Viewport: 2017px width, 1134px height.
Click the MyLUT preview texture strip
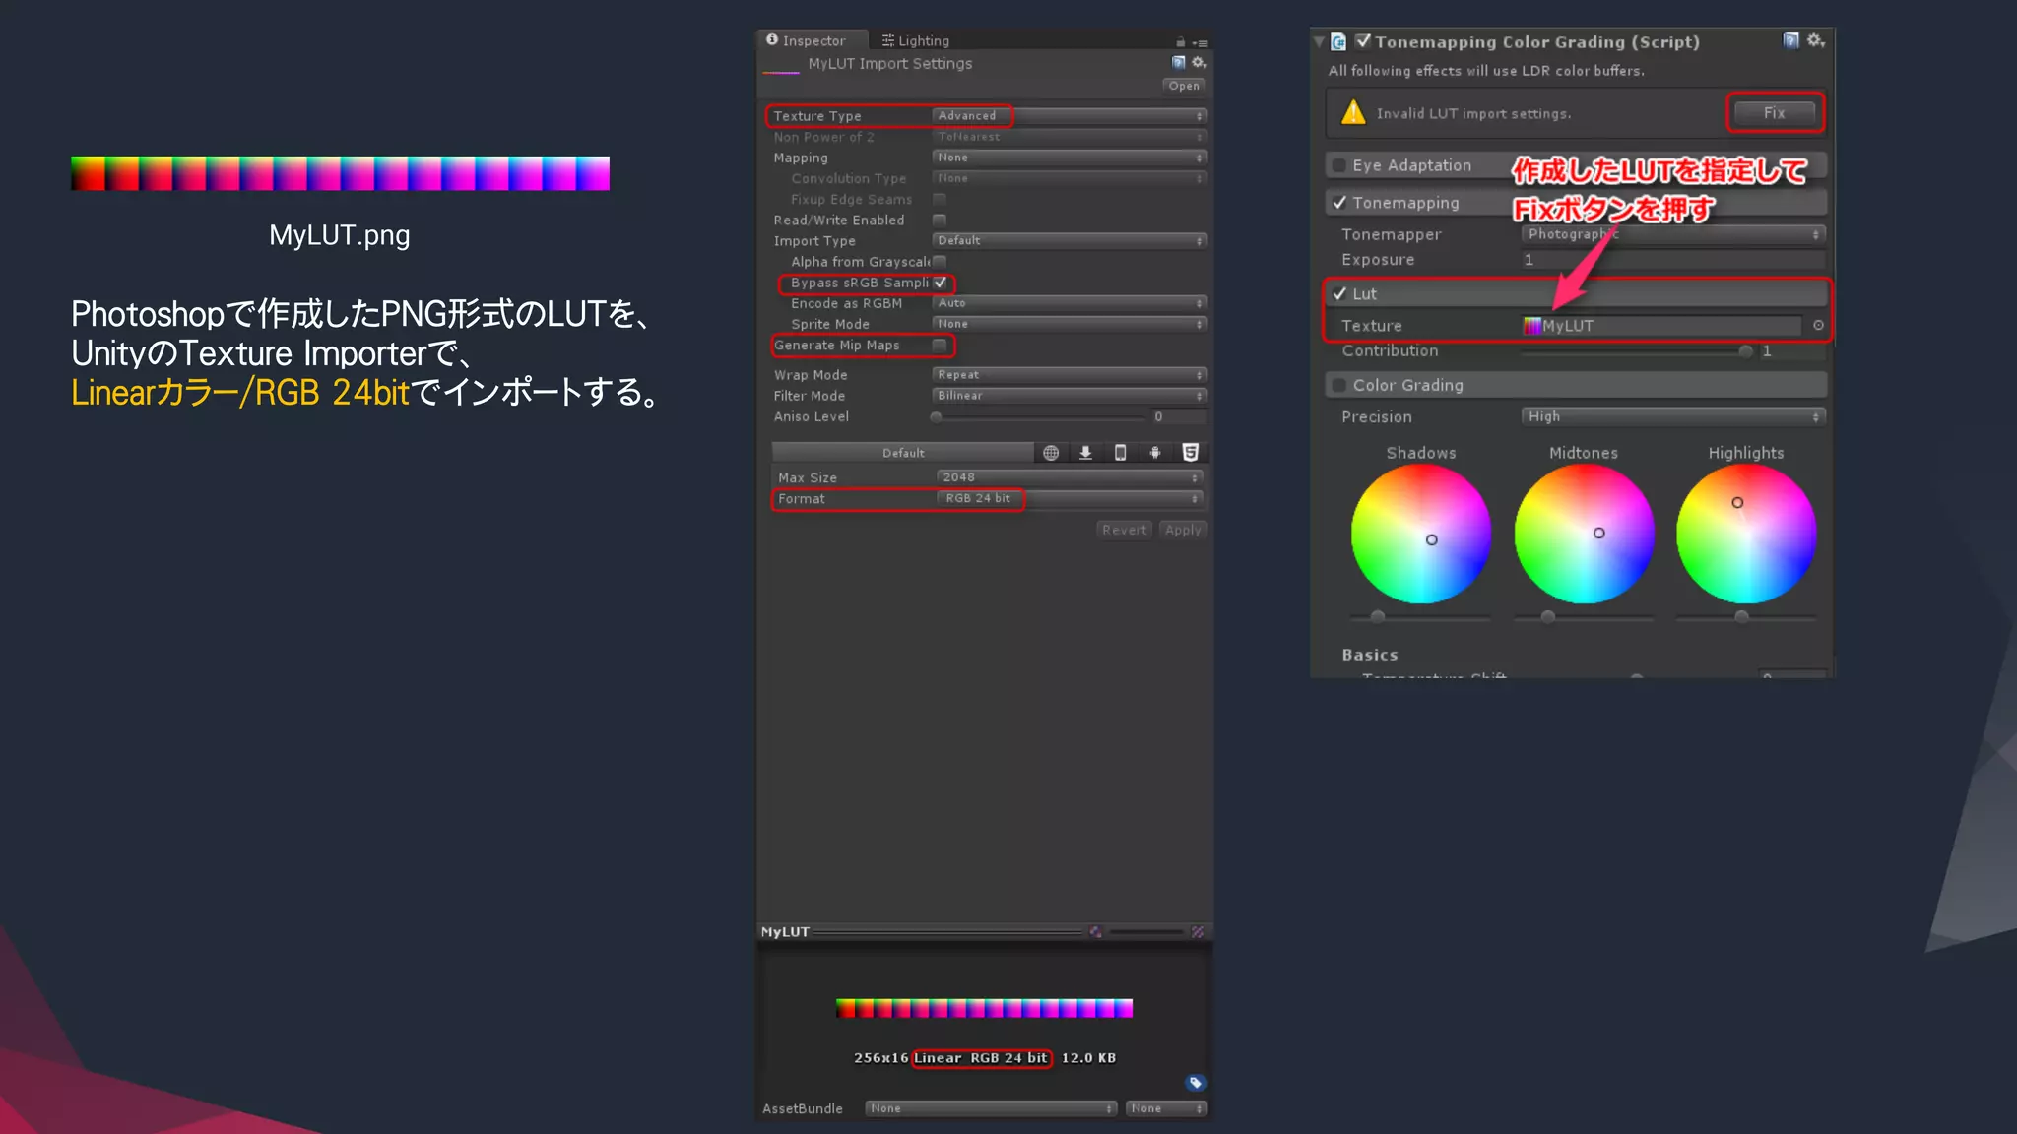[x=984, y=1008]
